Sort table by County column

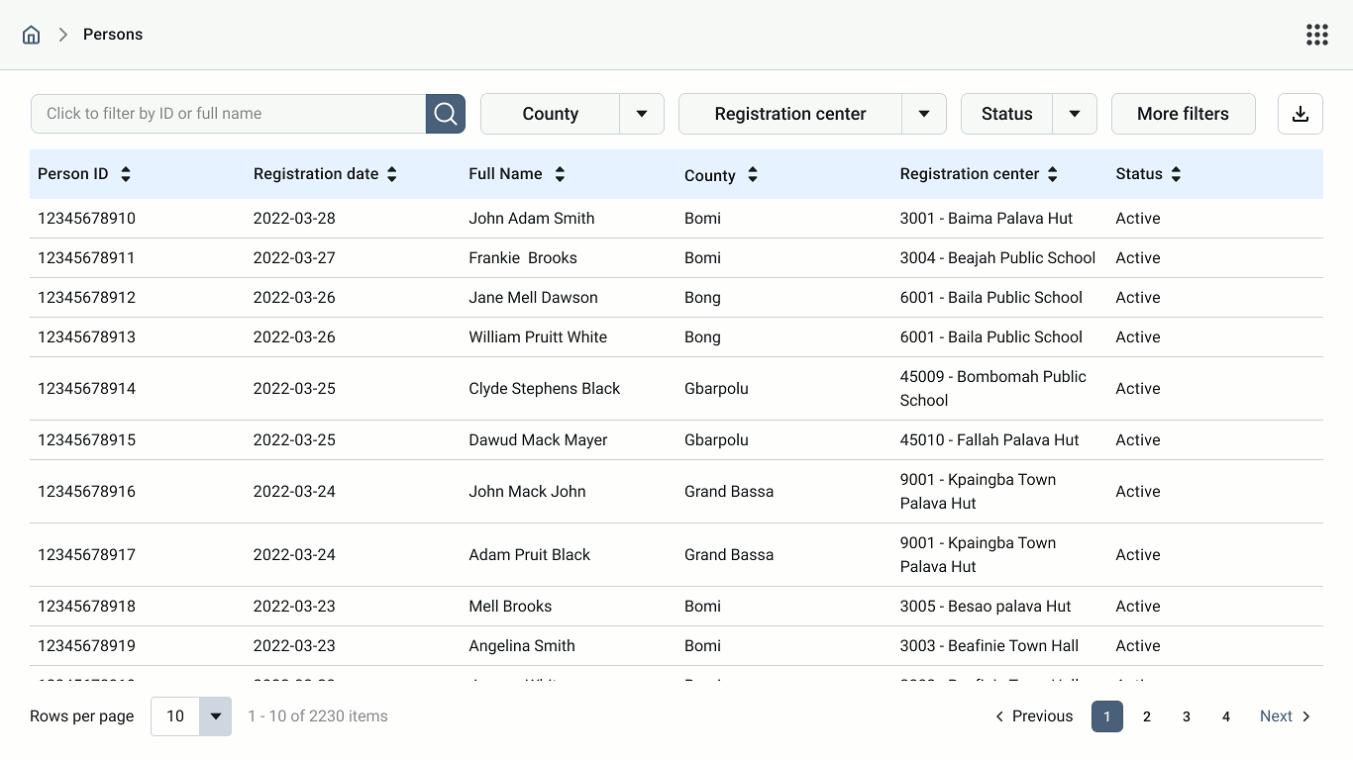coord(753,175)
